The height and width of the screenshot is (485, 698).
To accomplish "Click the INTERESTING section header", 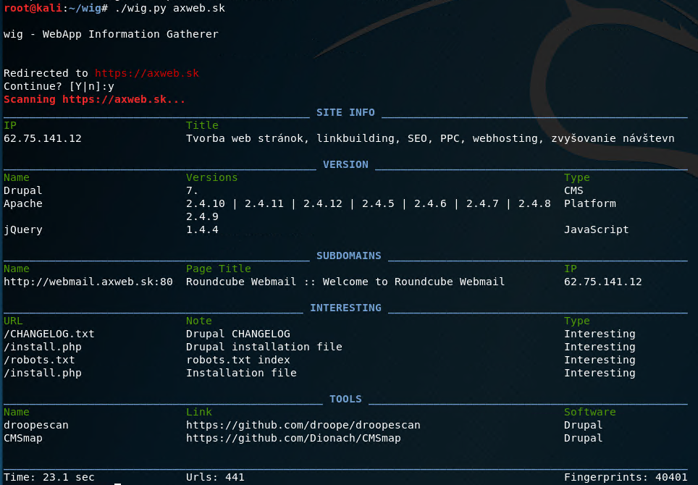I will point(345,308).
